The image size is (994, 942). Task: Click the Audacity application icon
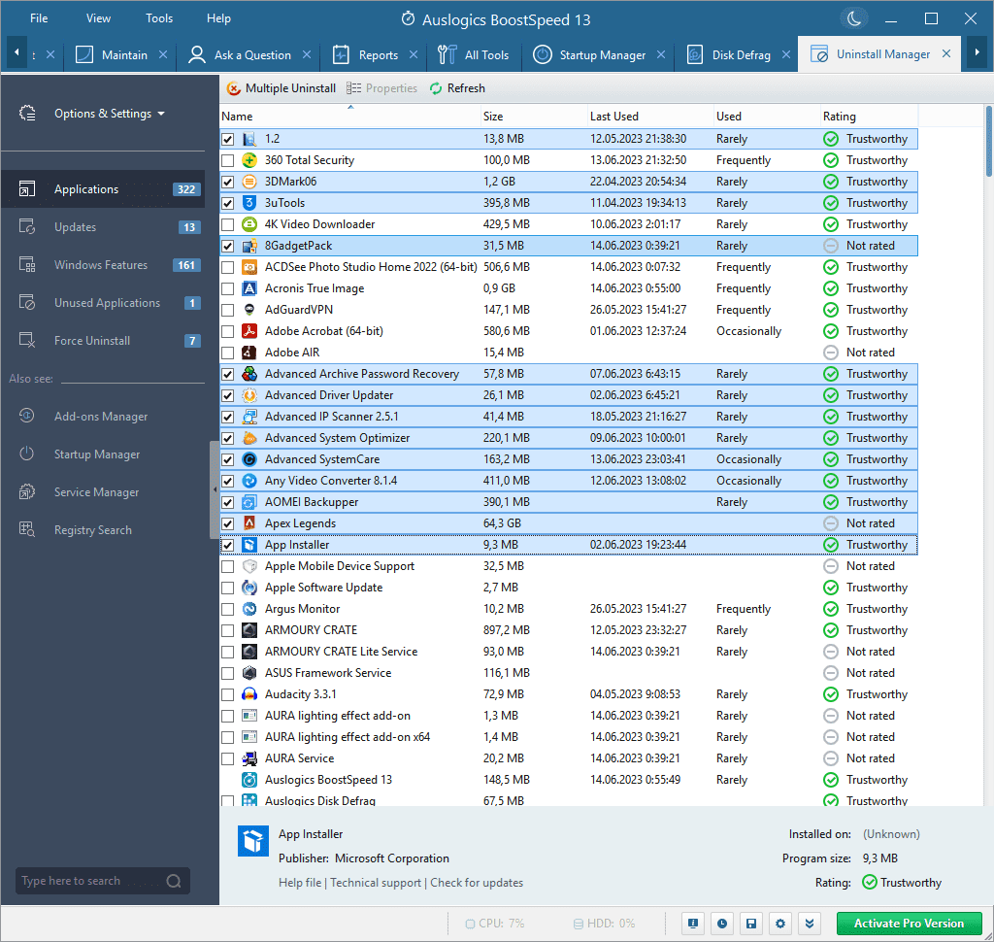(x=249, y=694)
